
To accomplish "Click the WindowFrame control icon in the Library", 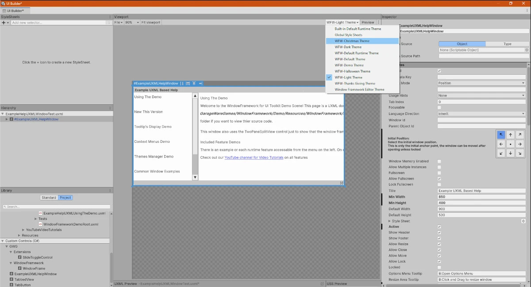I will click(x=20, y=268).
